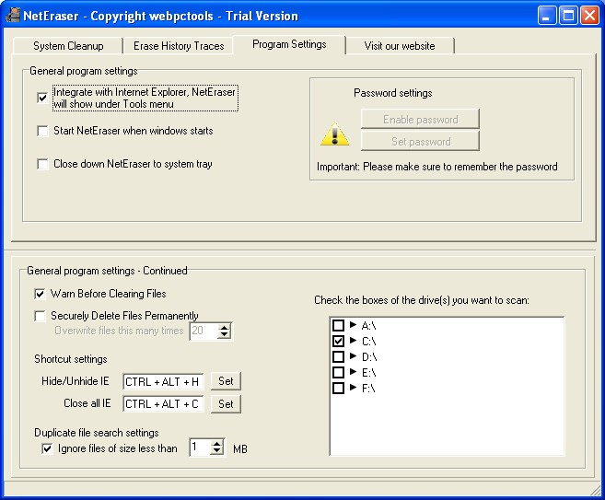Click the Enable password button
The width and height of the screenshot is (605, 500).
tap(420, 119)
